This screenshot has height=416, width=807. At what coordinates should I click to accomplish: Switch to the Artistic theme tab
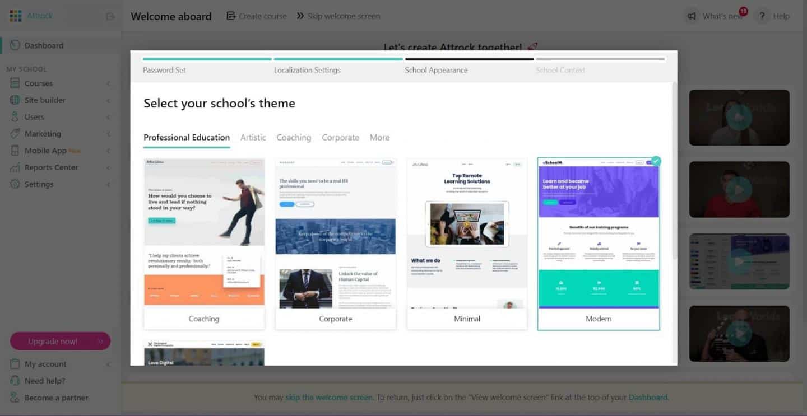253,138
